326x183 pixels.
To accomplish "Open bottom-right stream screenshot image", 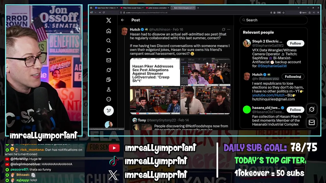I will [x=205, y=100].
